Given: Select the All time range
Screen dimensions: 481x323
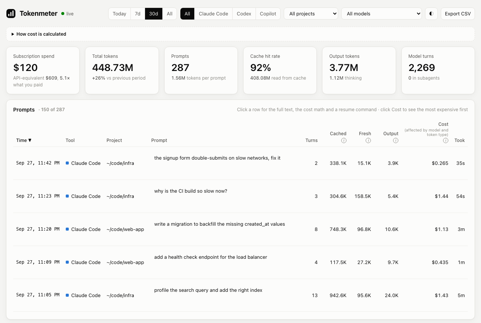Looking at the screenshot, I should pos(169,14).
